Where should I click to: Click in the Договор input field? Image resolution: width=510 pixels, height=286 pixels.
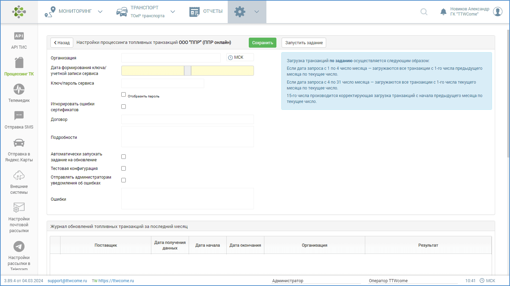[x=187, y=120]
